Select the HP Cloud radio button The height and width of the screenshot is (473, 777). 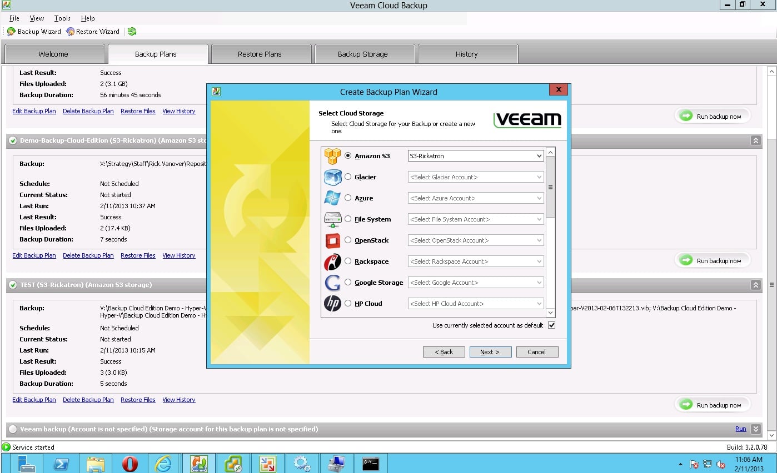click(348, 304)
